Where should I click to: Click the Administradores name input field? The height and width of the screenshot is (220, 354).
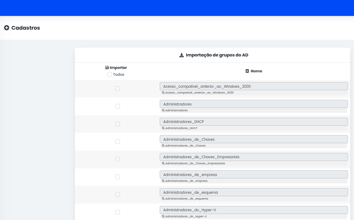coord(253,104)
